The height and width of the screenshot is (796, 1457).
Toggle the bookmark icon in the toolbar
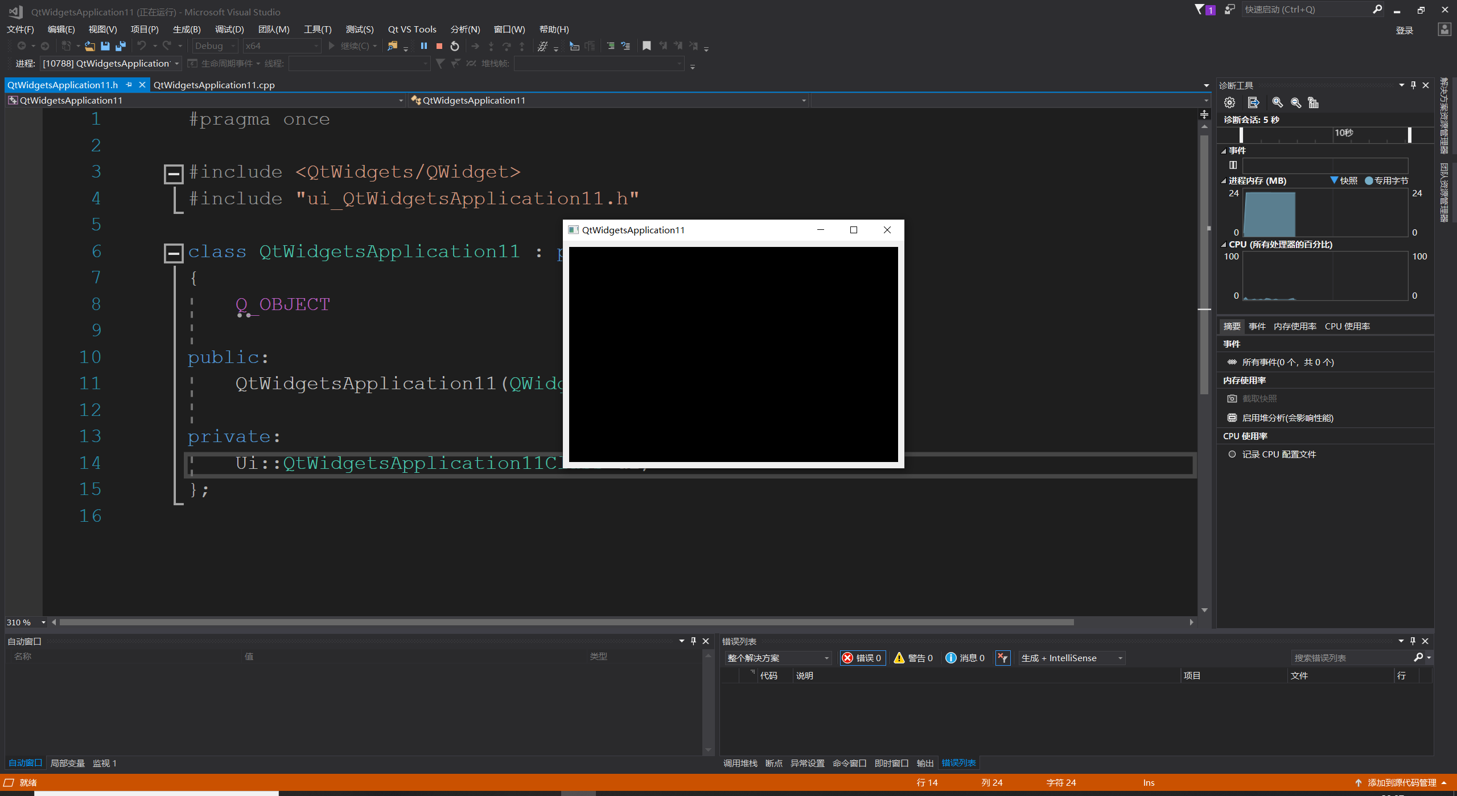click(647, 46)
